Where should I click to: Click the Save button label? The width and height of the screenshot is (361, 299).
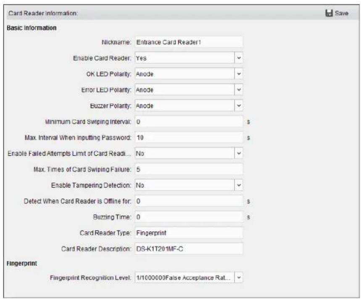(341, 13)
